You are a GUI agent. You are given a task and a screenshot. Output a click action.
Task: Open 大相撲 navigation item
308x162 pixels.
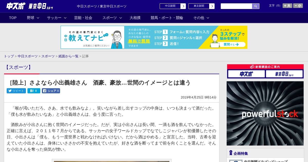tap(135, 18)
